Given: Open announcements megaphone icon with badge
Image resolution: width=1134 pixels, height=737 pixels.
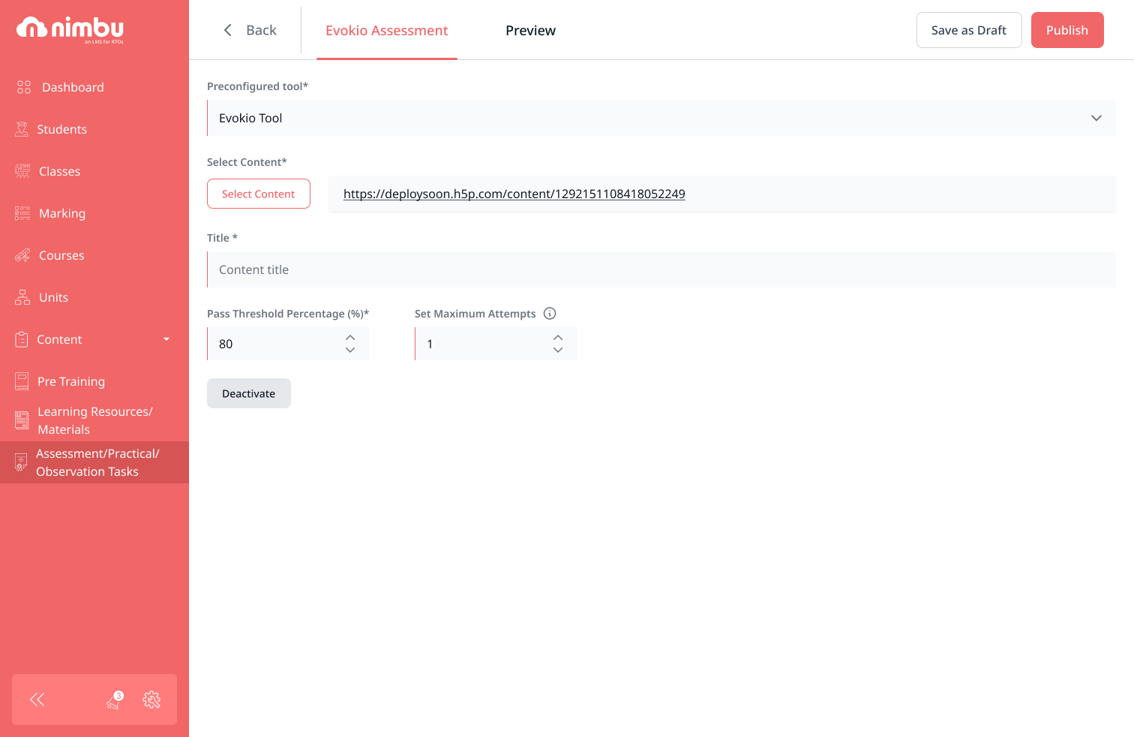Looking at the screenshot, I should tap(114, 699).
